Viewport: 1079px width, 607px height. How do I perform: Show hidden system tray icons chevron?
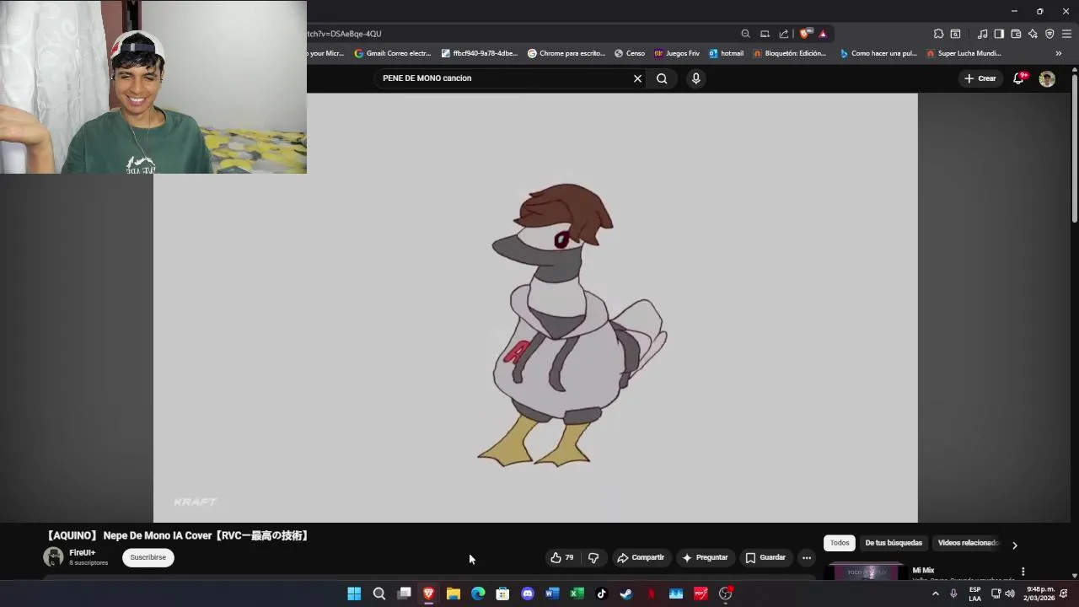point(935,594)
